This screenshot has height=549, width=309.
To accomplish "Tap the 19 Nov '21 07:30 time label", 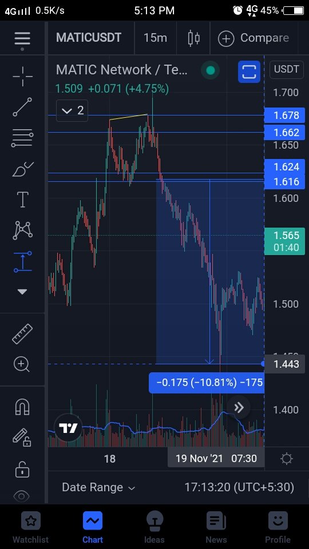I will pyautogui.click(x=216, y=458).
